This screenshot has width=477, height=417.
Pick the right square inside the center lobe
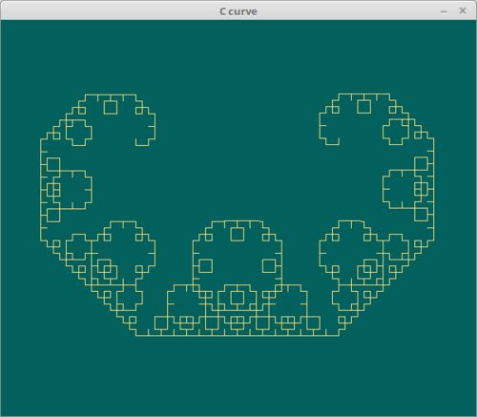(x=269, y=266)
